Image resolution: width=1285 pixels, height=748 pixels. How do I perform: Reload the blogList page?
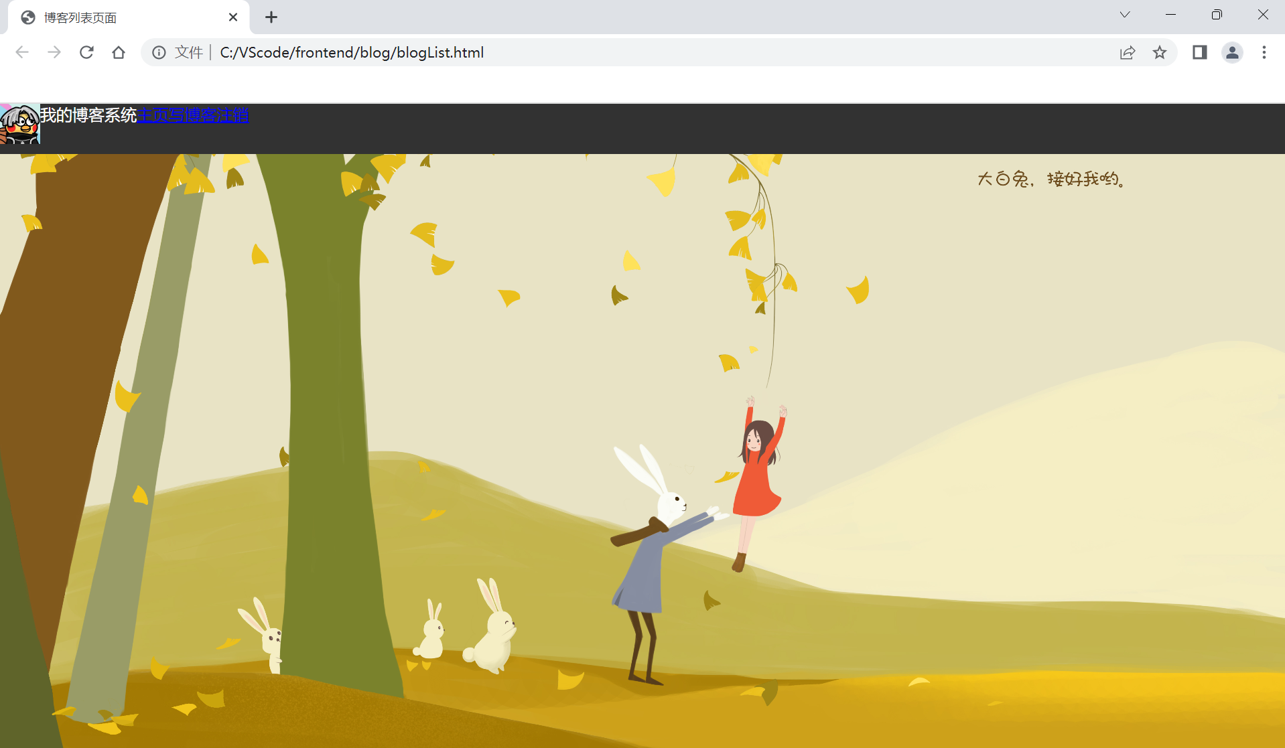(x=86, y=52)
